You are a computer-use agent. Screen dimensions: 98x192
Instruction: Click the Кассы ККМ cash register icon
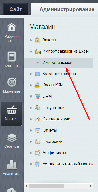pyautogui.click(x=37, y=85)
